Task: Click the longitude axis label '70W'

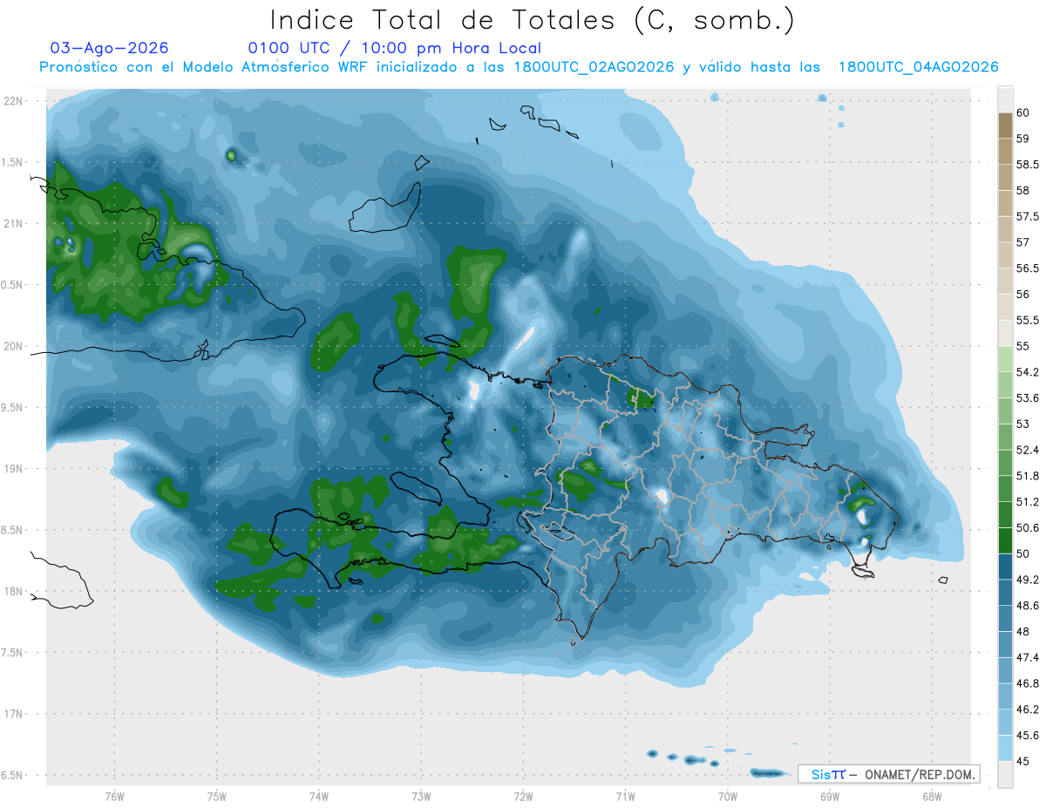Action: [727, 797]
